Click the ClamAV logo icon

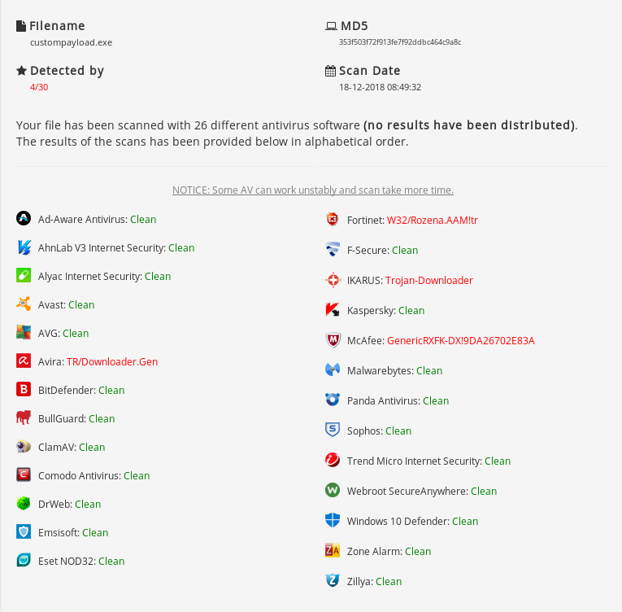pyautogui.click(x=24, y=447)
